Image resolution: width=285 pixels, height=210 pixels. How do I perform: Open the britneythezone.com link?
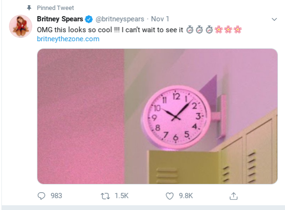[x=68, y=39]
